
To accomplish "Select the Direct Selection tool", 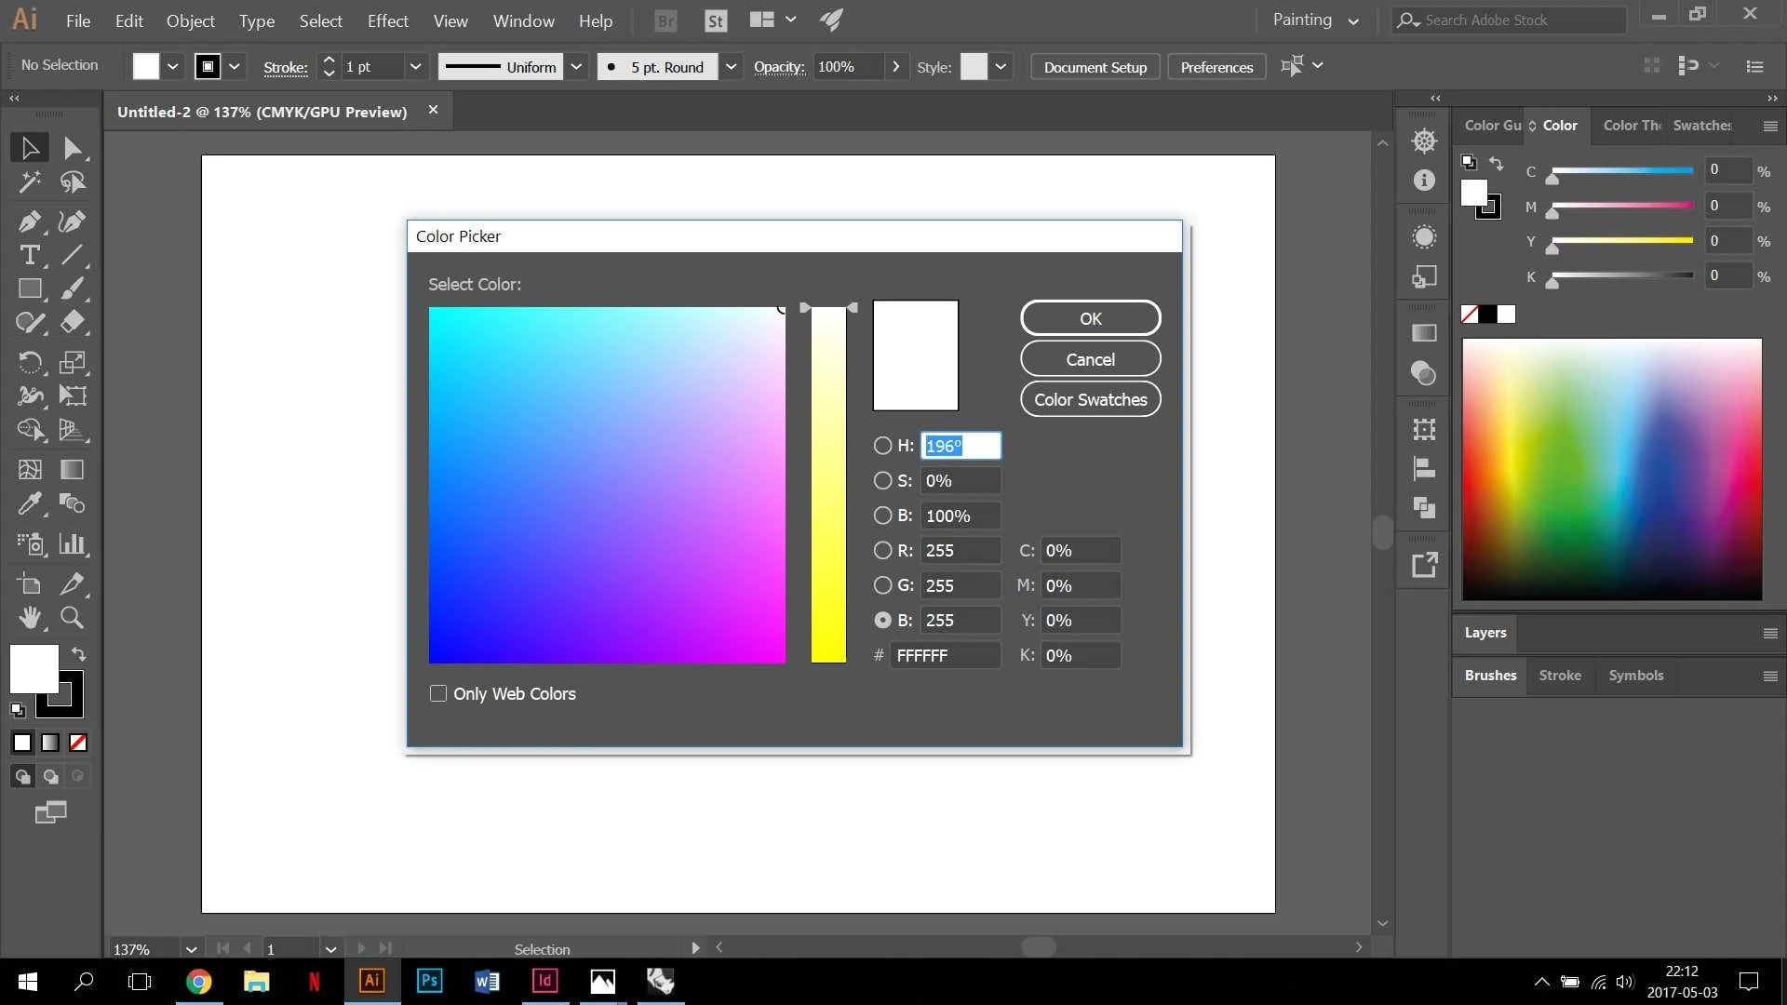I will [x=71, y=147].
